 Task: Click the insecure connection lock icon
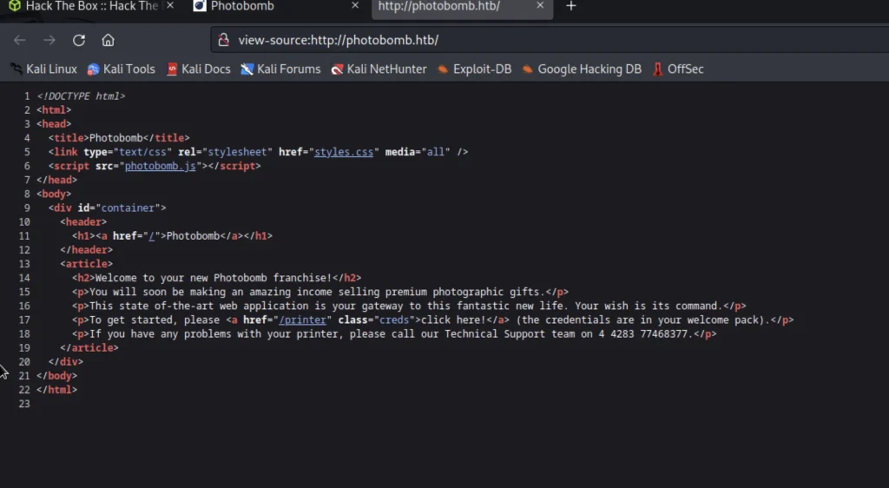click(224, 40)
